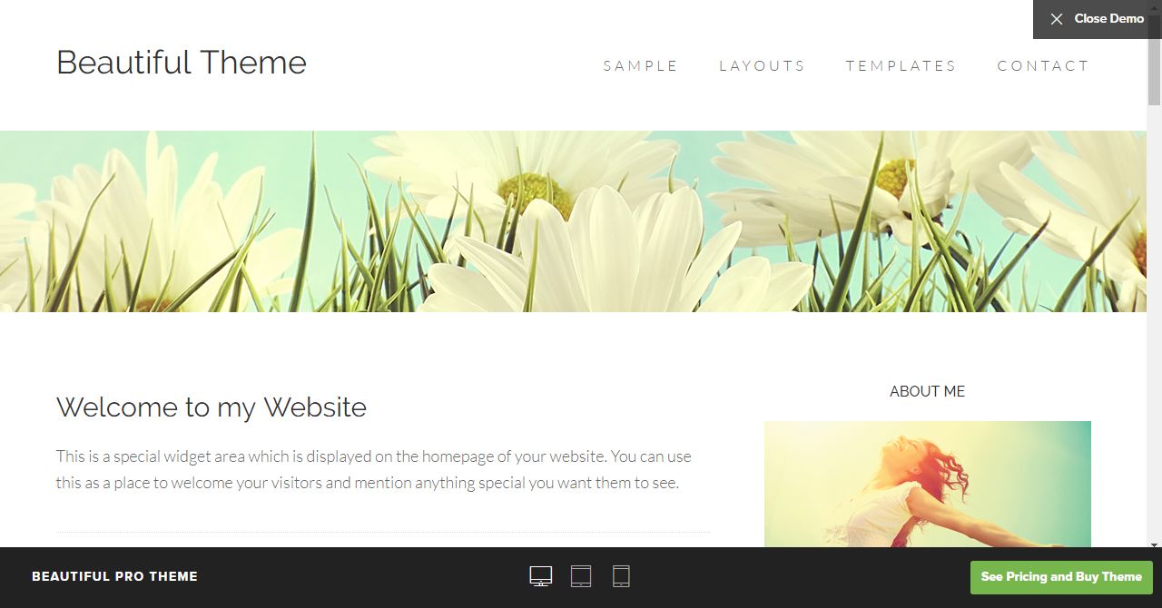
Task: Click the About Me widget heading
Action: [927, 392]
